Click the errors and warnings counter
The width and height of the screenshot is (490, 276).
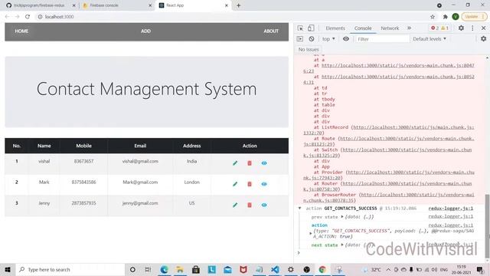pyautogui.click(x=439, y=28)
